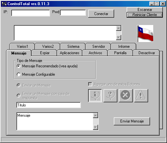Click the log box scroll up arrow
Viewport: 167px width, 143px height.
119,28
